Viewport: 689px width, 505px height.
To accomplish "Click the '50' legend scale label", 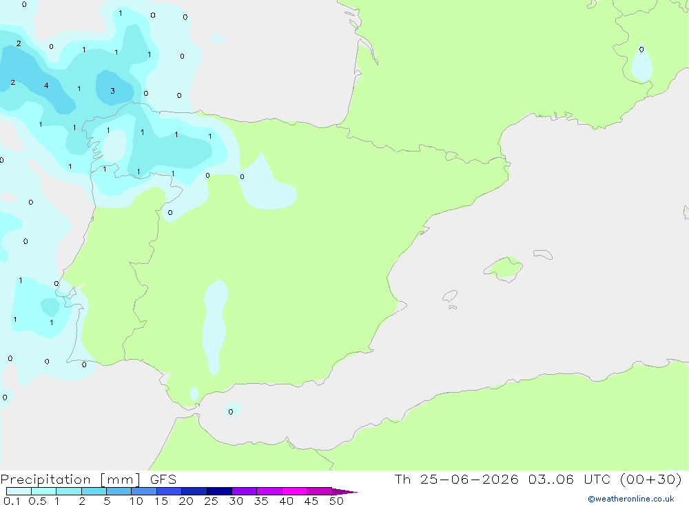I will [336, 501].
